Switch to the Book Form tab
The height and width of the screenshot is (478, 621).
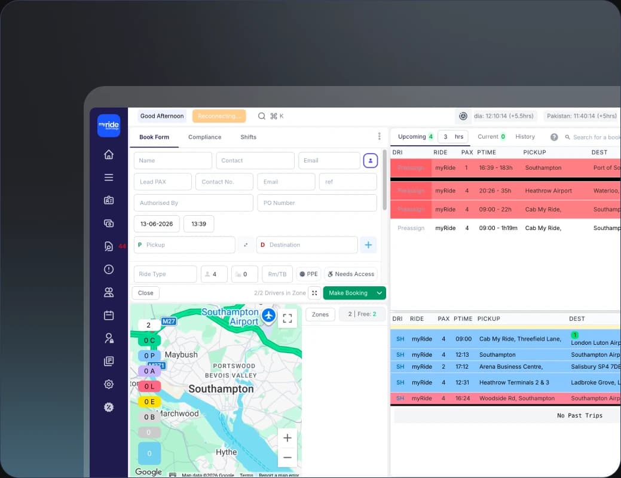pos(154,137)
